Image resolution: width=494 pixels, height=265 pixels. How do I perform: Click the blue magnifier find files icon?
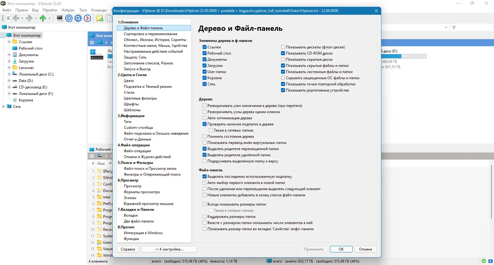[x=78, y=18]
